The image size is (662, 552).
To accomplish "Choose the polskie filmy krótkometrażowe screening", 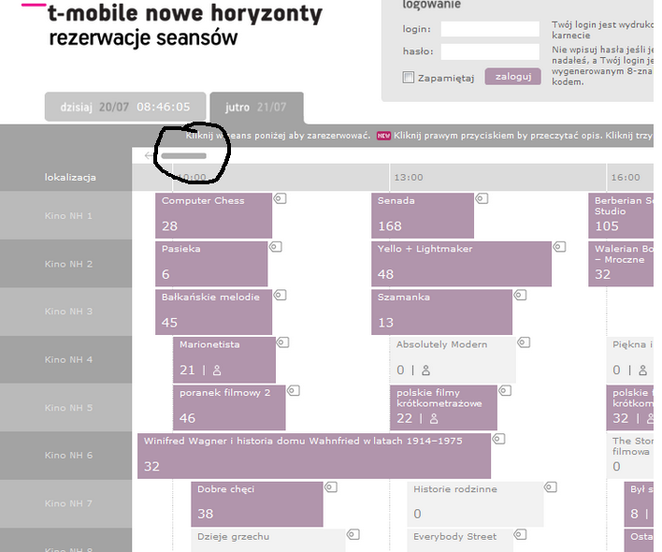I will pyautogui.click(x=443, y=407).
